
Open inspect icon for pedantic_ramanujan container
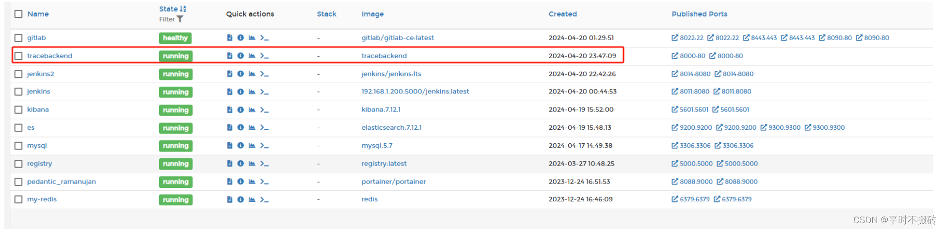click(240, 181)
